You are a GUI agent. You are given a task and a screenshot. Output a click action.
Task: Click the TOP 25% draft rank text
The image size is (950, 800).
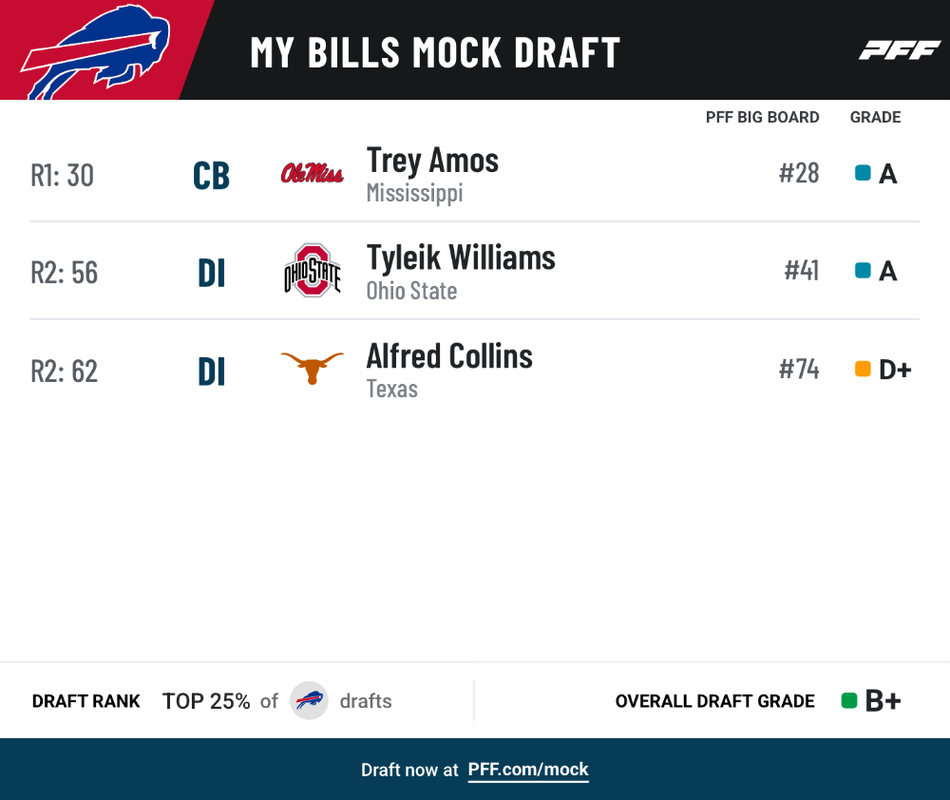pos(206,701)
